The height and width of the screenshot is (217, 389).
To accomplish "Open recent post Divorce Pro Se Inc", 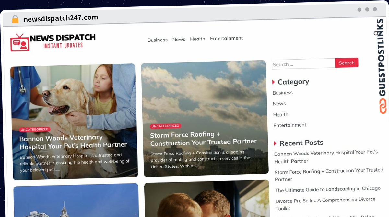I will 325,204.
